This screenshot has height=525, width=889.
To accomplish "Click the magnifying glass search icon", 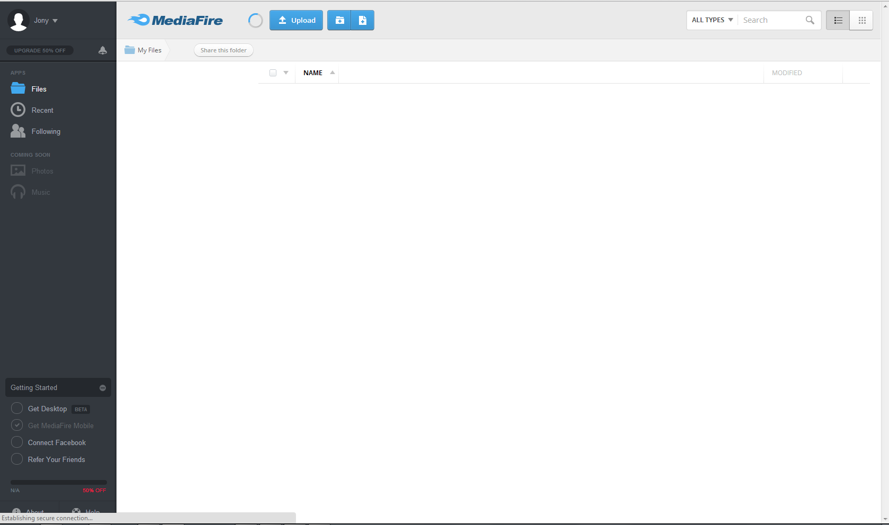I will pos(810,20).
